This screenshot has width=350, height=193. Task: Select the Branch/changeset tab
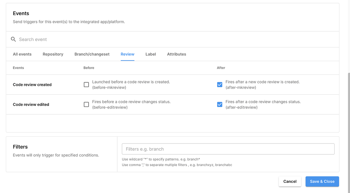point(92,54)
